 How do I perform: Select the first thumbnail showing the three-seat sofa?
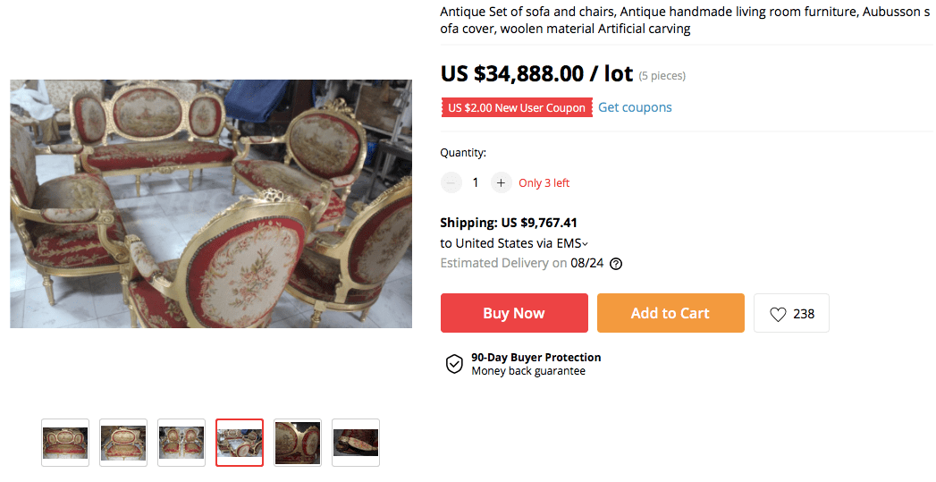click(65, 443)
